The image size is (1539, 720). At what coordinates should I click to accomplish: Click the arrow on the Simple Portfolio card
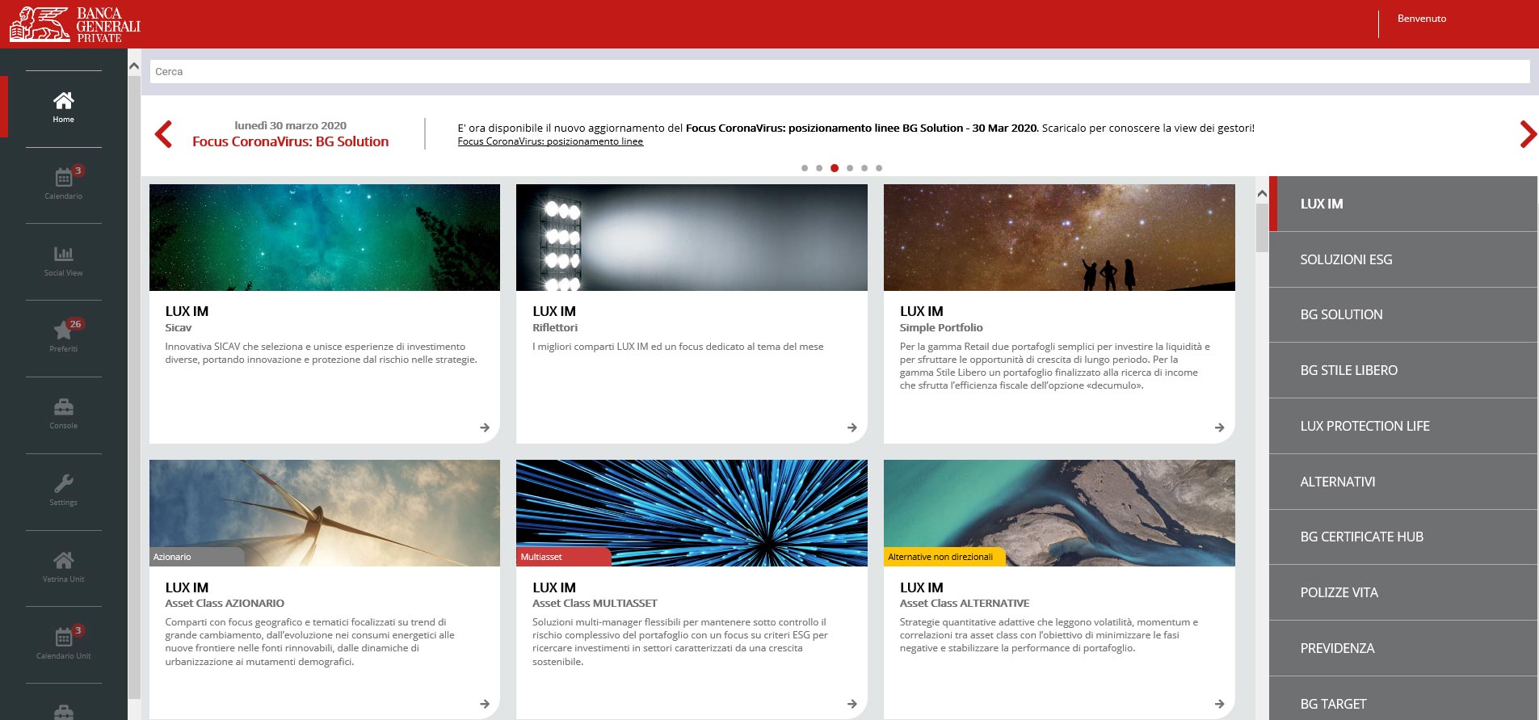pyautogui.click(x=1220, y=427)
